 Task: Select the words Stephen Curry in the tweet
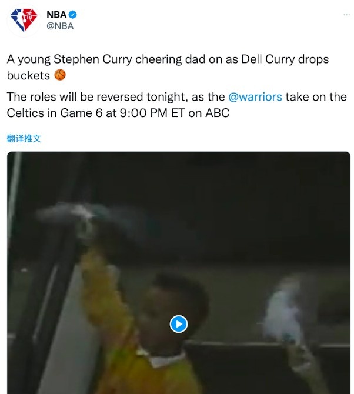(92, 59)
